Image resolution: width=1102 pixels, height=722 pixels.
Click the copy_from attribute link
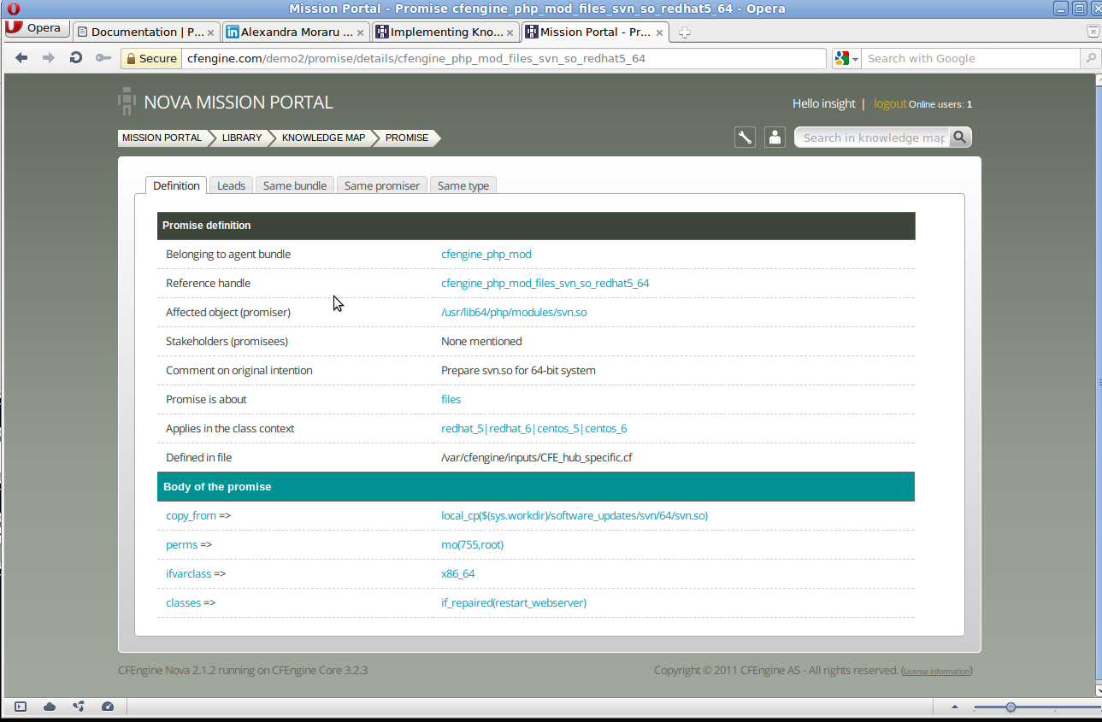[191, 515]
